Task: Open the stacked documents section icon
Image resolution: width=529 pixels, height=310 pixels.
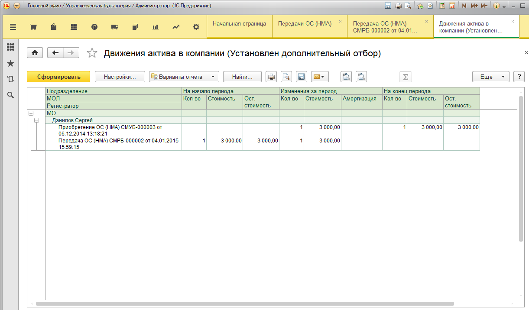Action: 135,27
